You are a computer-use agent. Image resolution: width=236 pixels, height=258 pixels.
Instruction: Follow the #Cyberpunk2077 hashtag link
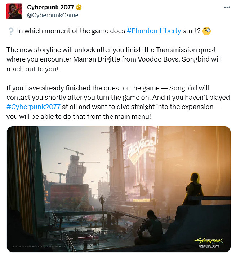pos(34,107)
